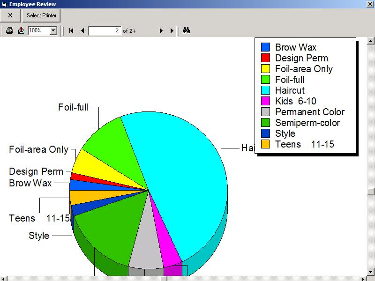
Task: Click the print report icon
Action: click(9, 31)
